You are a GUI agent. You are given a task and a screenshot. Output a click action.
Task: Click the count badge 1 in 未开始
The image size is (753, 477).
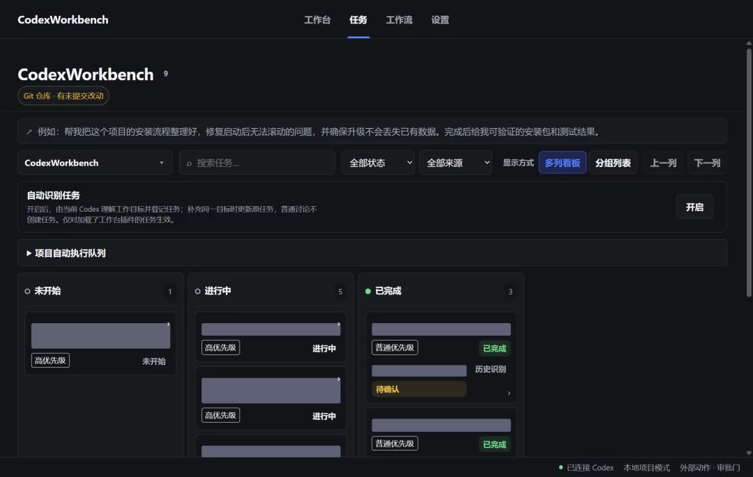tap(169, 292)
